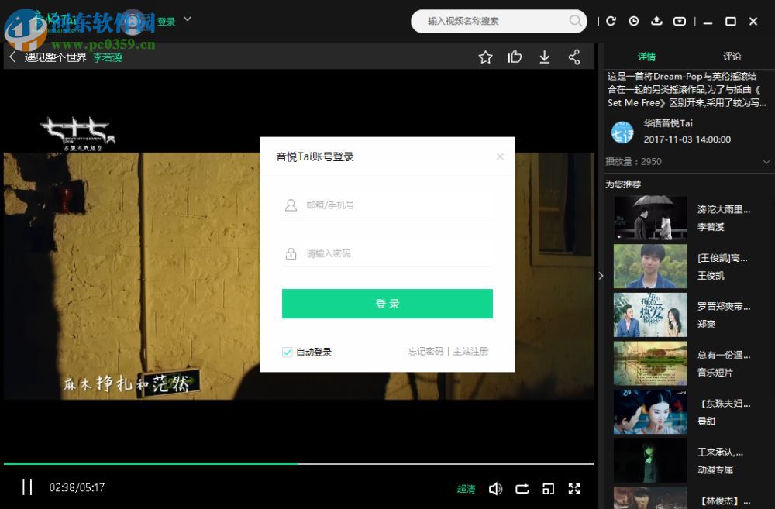Image resolution: width=775 pixels, height=509 pixels.
Task: Click the refresh icon in the top toolbar
Action: (x=611, y=21)
